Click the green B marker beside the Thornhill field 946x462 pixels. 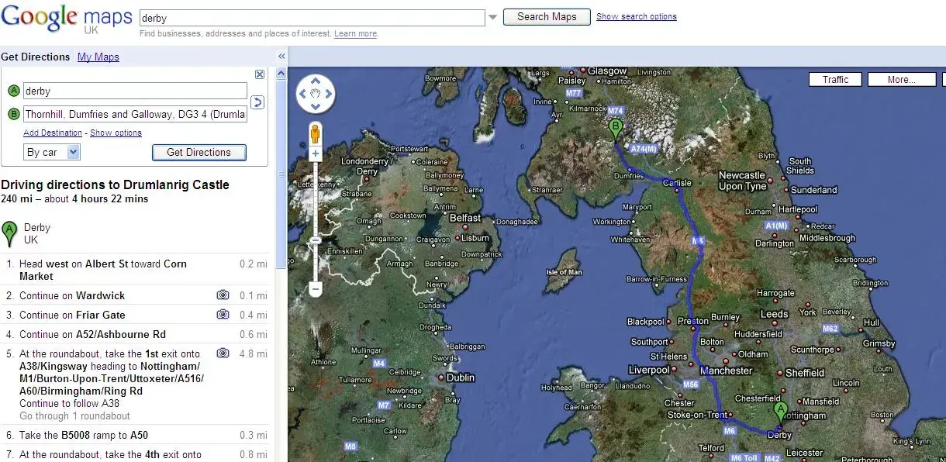[14, 115]
